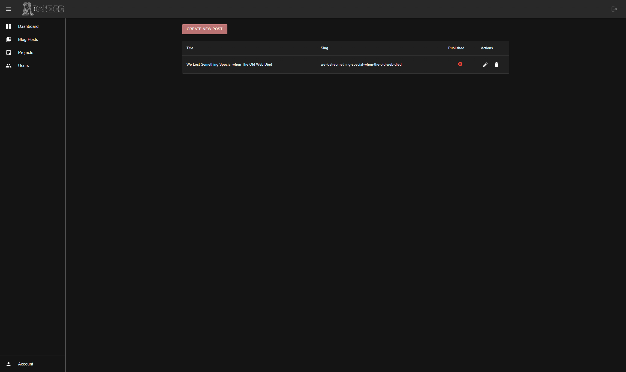626x372 pixels.
Task: Click the DANEGG logo
Action: click(43, 9)
